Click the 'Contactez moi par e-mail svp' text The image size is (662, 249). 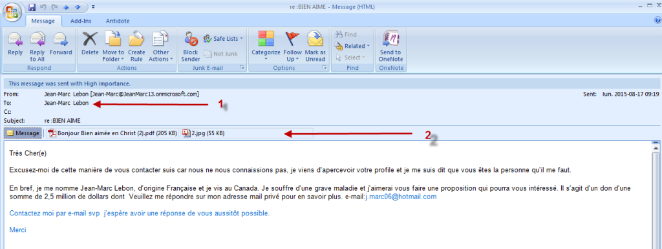click(54, 213)
